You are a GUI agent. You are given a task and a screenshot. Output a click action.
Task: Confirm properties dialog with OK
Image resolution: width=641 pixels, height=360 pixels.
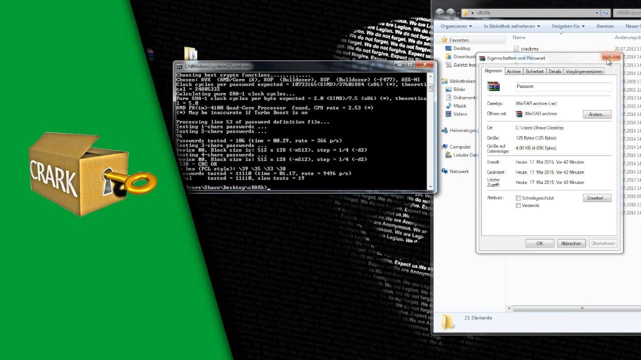(x=539, y=243)
